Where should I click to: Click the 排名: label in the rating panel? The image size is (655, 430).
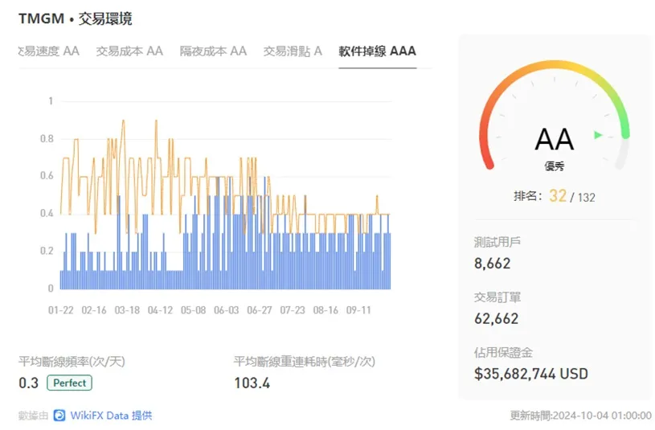tap(528, 196)
